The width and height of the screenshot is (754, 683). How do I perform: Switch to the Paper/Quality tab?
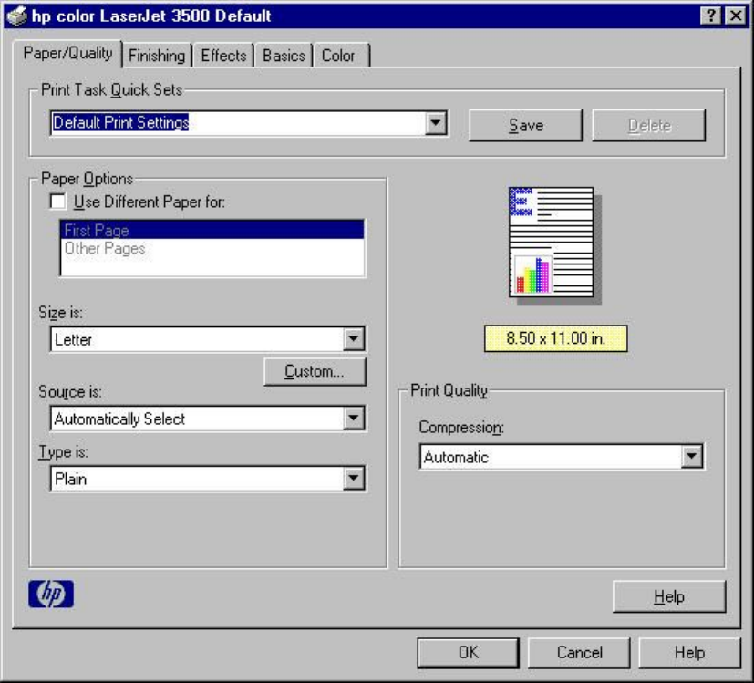click(x=67, y=53)
